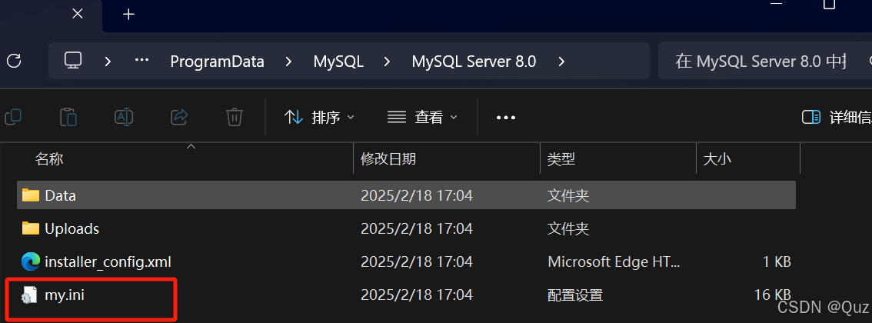Screen dimensions: 872x323
Task: Select the Data folder row
Action: 406,195
